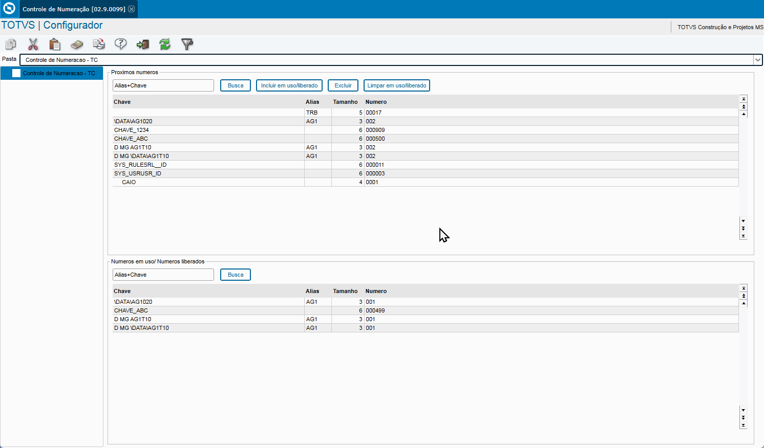Open the funnel filter tool

187,44
